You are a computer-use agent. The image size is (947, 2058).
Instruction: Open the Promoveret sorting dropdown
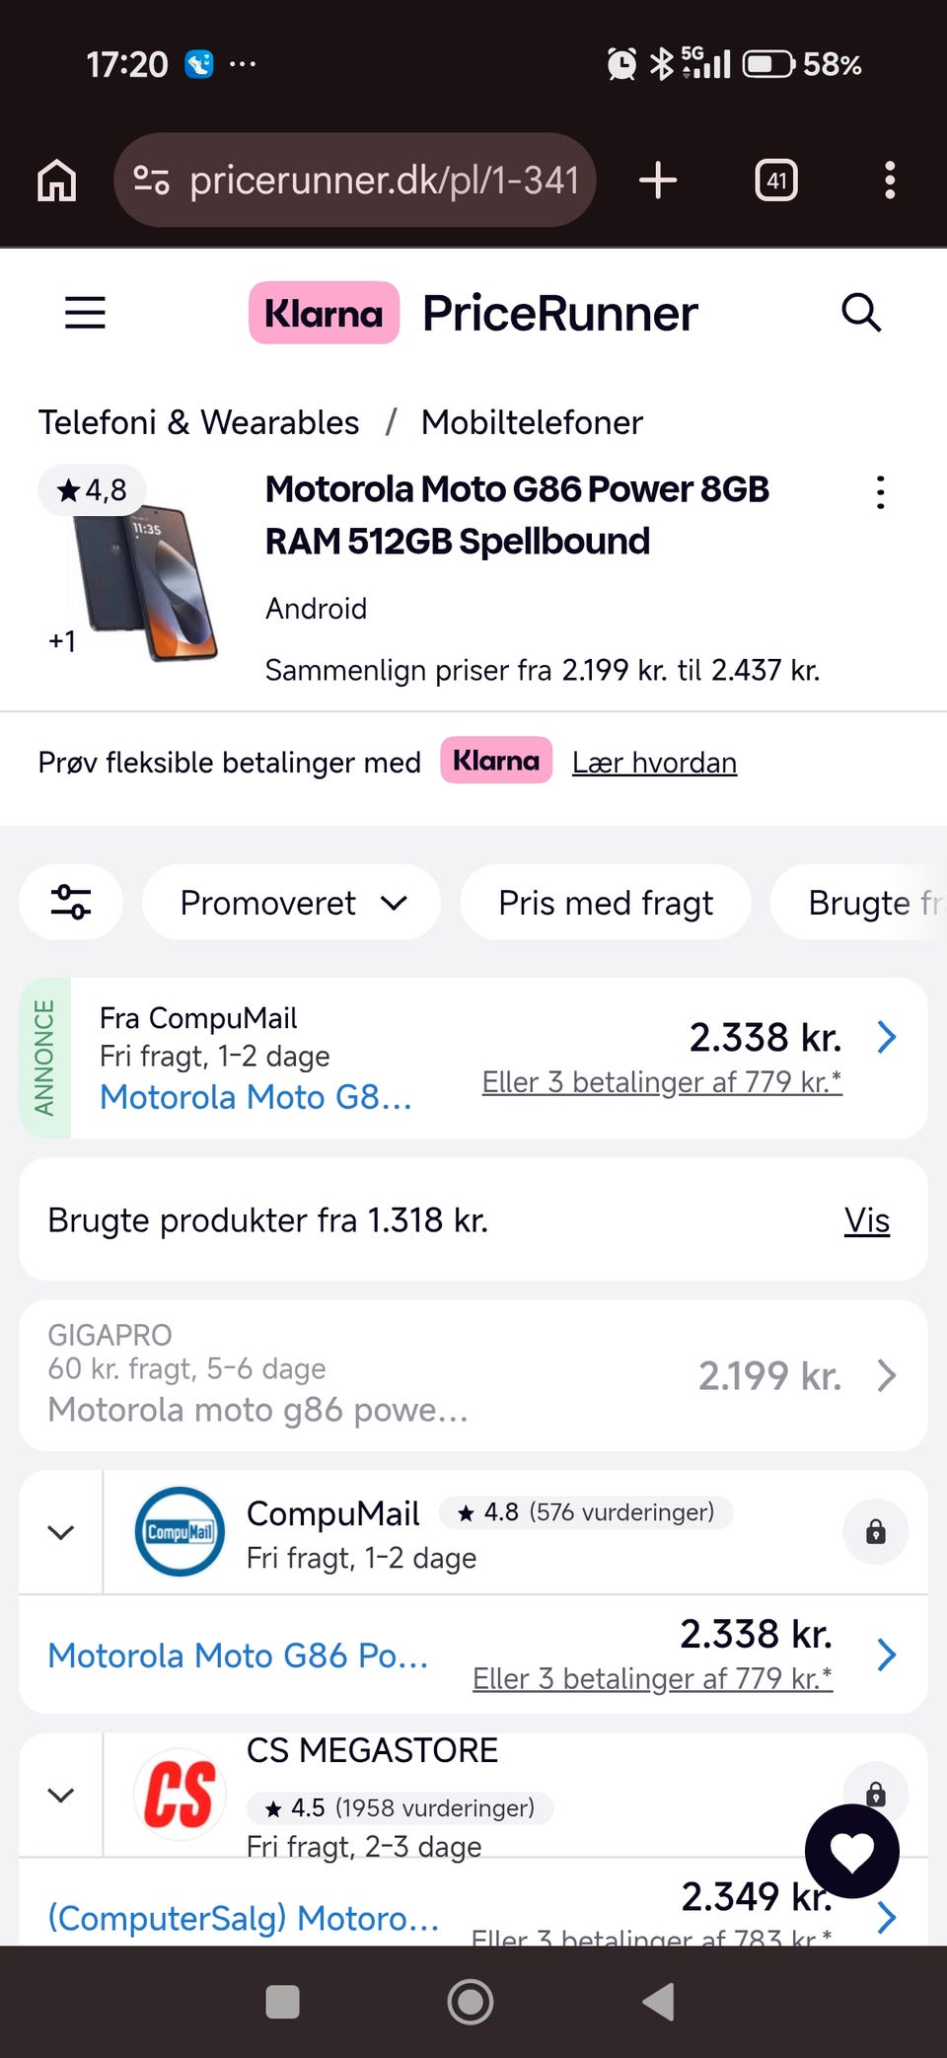coord(292,902)
